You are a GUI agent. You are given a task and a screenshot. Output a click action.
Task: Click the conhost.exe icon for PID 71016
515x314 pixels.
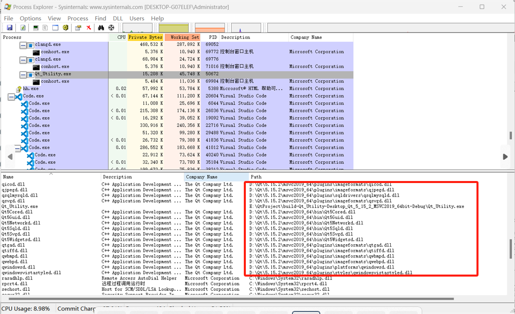[x=36, y=67]
